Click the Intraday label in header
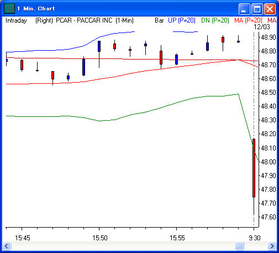This screenshot has height=253, width=279. (16, 20)
